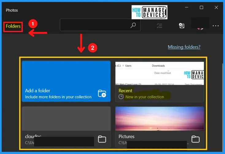Click the vertical scrollbar on right edge
Image resolution: width=225 pixels, height=154 pixels.
click(223, 92)
